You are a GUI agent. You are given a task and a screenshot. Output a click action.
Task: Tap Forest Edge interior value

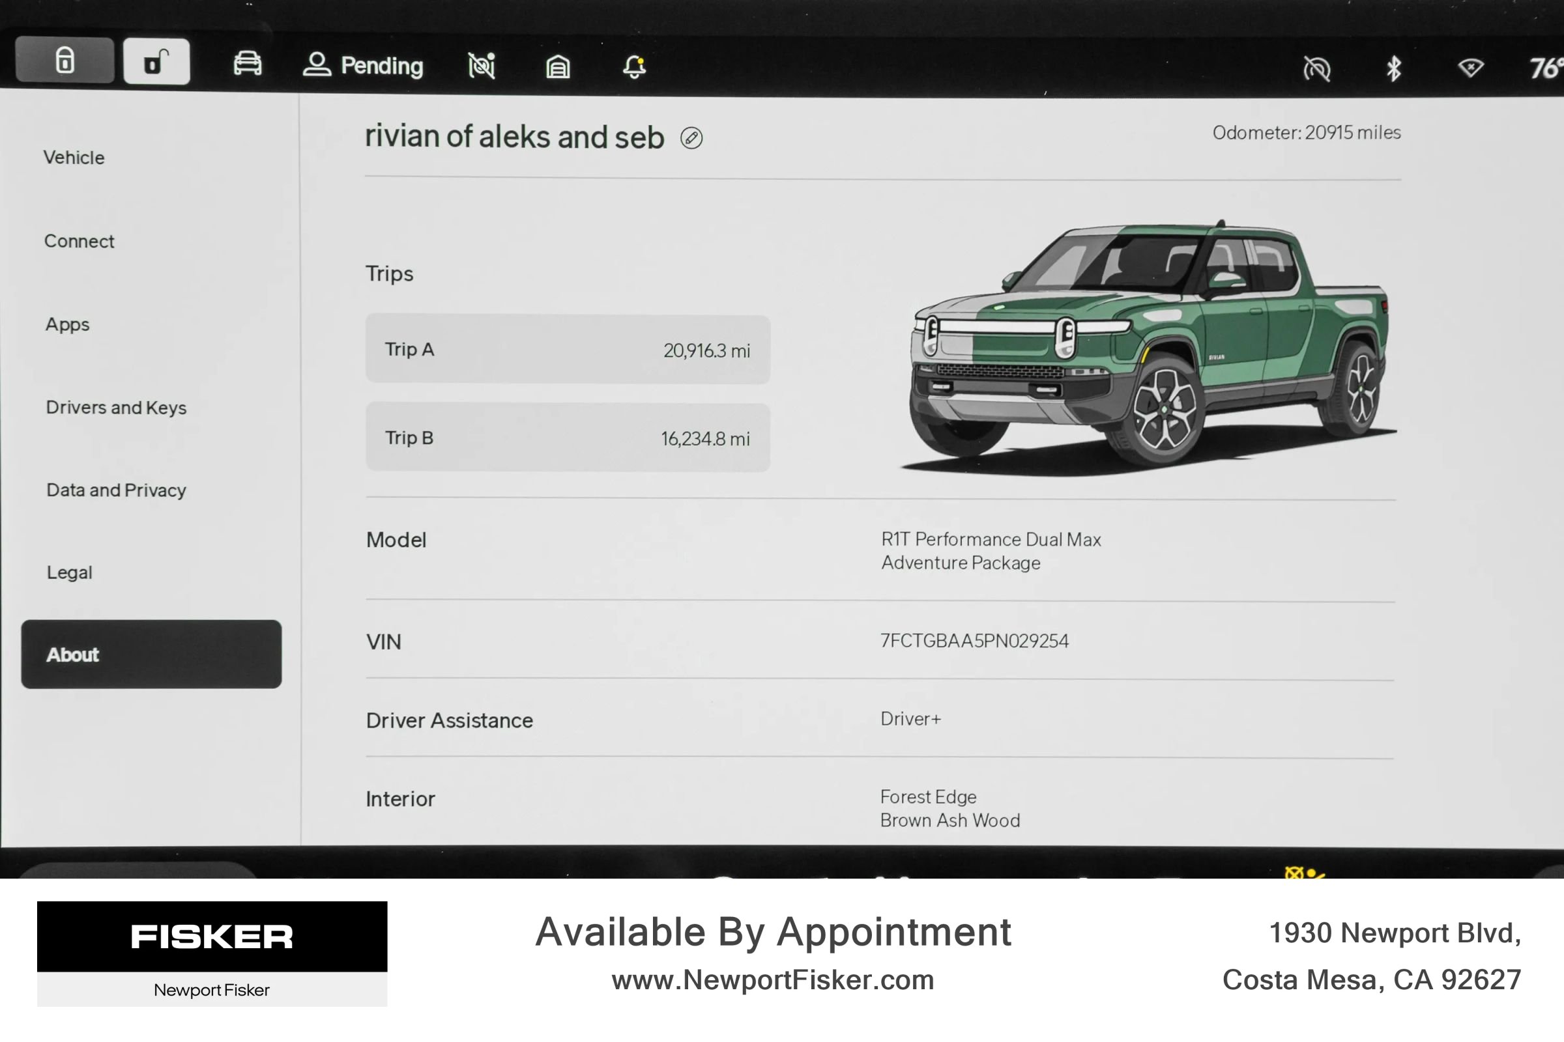point(928,796)
